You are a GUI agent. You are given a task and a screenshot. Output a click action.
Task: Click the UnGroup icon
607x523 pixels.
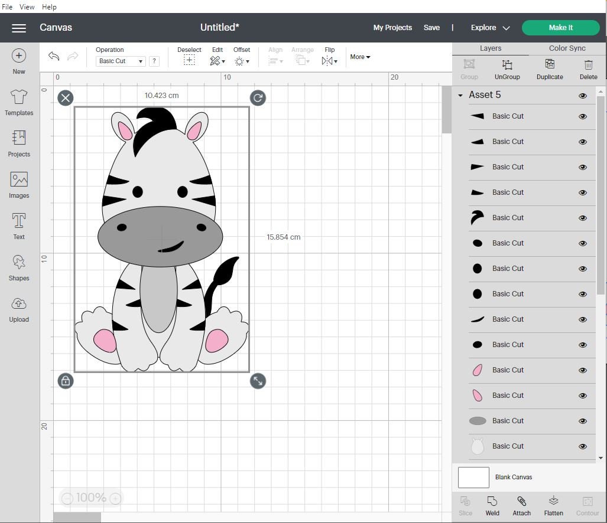click(x=507, y=69)
